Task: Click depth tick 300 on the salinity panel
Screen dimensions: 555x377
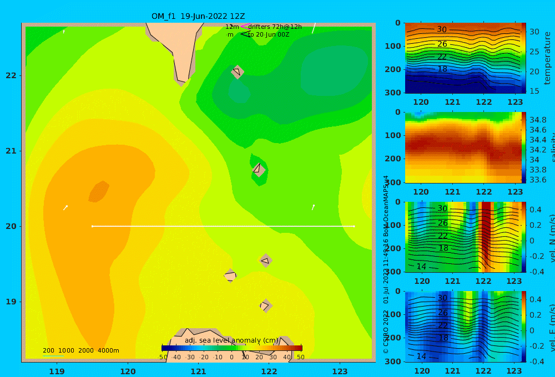Action: [392, 182]
